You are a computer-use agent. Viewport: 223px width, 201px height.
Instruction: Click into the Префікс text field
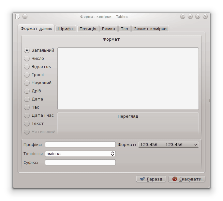(x=80, y=145)
